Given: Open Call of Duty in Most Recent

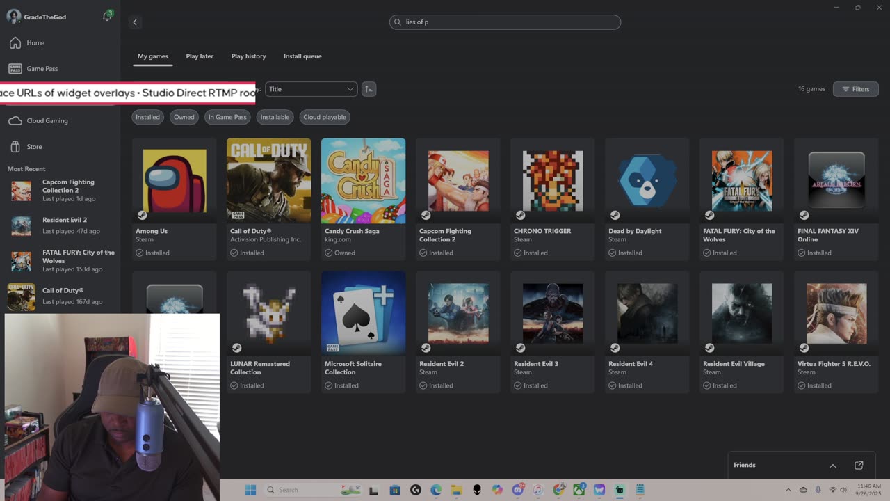Looking at the screenshot, I should 61,296.
